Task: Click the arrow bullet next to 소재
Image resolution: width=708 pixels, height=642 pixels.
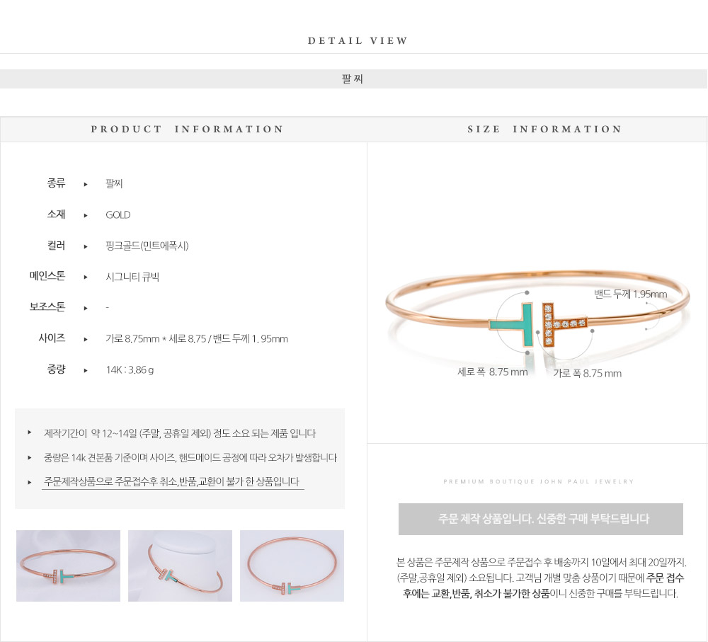Action: (x=86, y=215)
